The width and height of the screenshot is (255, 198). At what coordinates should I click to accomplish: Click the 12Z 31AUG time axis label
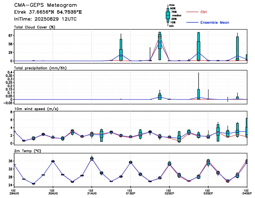(92, 192)
